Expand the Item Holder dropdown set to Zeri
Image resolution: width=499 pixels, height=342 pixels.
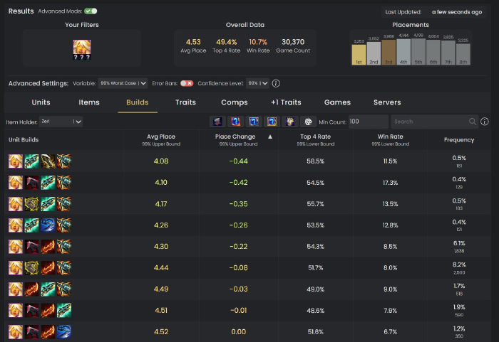pyautogui.click(x=61, y=122)
